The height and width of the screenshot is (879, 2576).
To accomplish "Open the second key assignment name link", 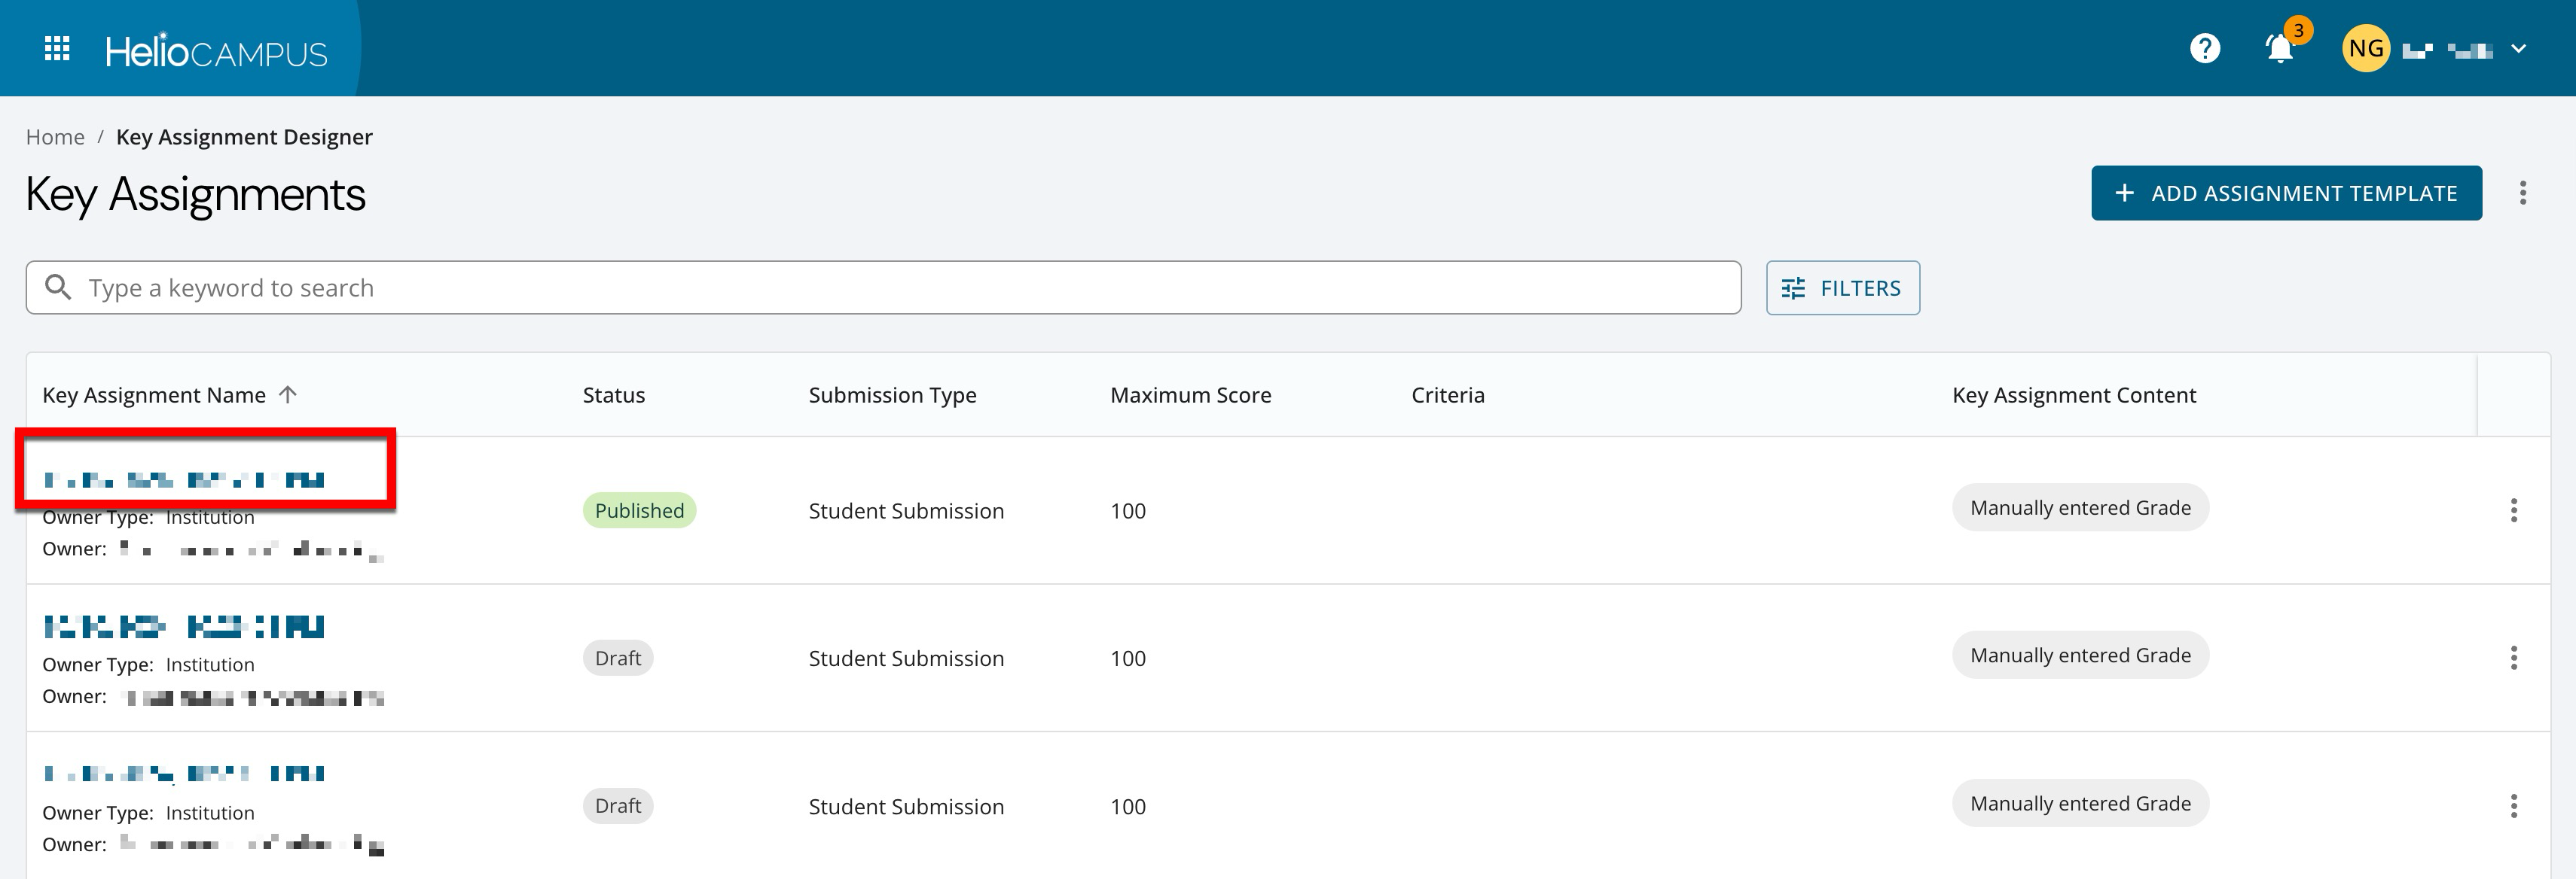I will (184, 628).
